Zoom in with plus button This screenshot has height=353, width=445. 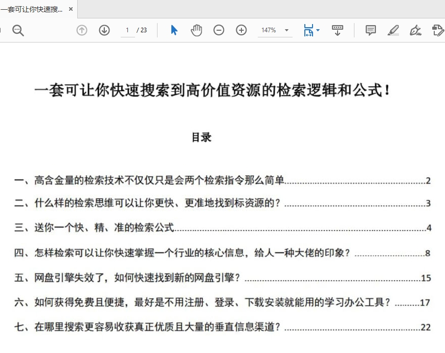[241, 30]
